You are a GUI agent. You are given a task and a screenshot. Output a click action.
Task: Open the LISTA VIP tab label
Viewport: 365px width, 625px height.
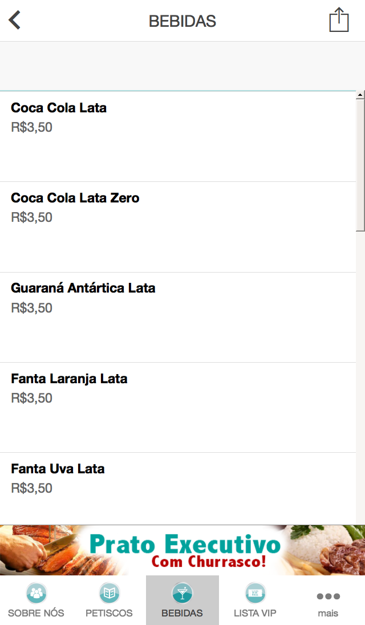(255, 614)
